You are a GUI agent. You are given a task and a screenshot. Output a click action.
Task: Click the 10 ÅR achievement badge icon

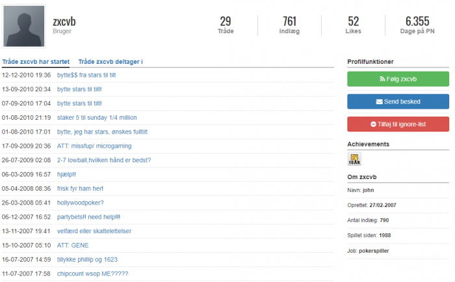(x=354, y=159)
